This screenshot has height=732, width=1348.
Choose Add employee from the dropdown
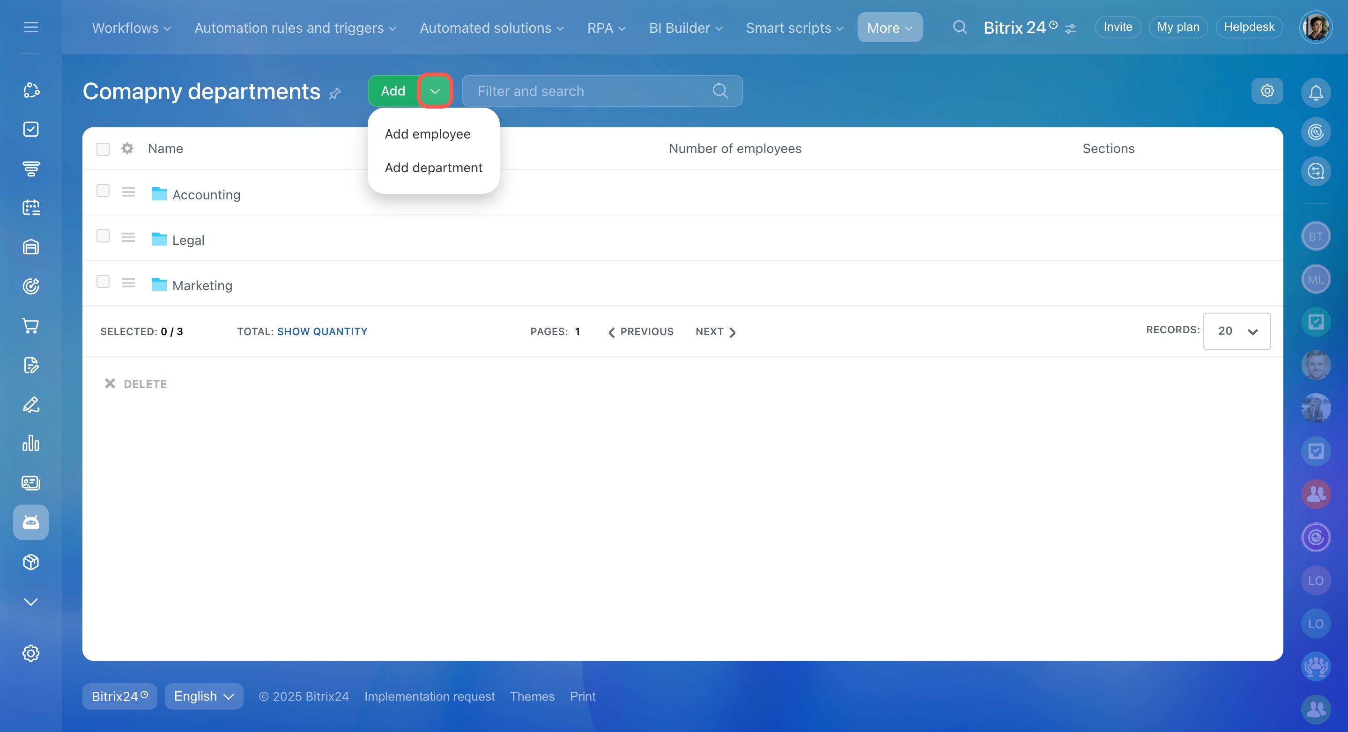coord(428,134)
